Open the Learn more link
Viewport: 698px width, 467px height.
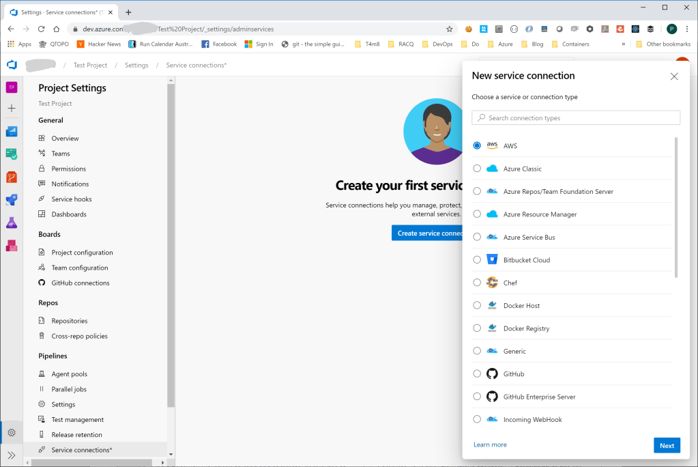(490, 444)
